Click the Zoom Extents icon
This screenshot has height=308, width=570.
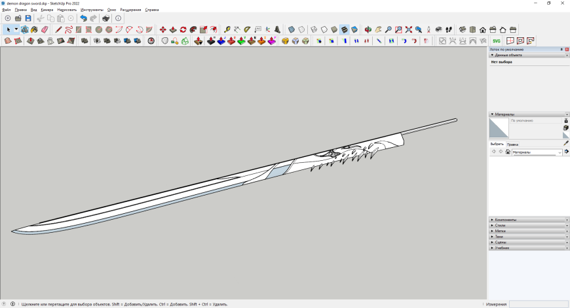click(x=408, y=29)
